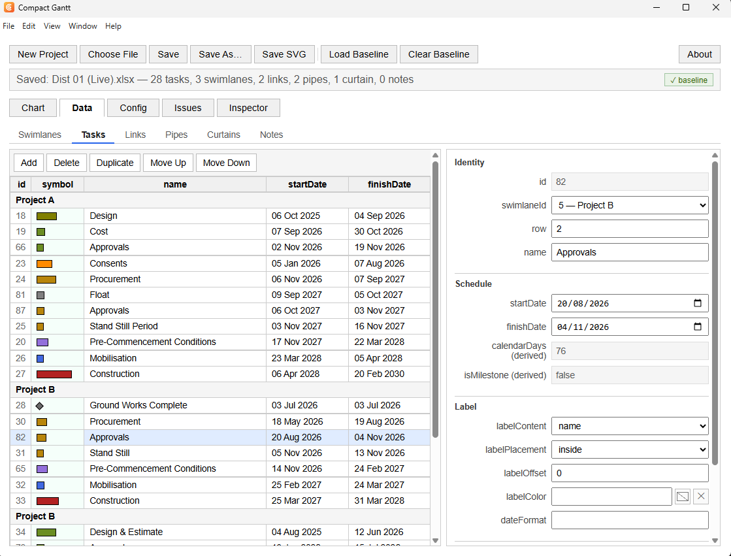
Task: Click the orange Consents symbol swatch
Action: pos(44,263)
